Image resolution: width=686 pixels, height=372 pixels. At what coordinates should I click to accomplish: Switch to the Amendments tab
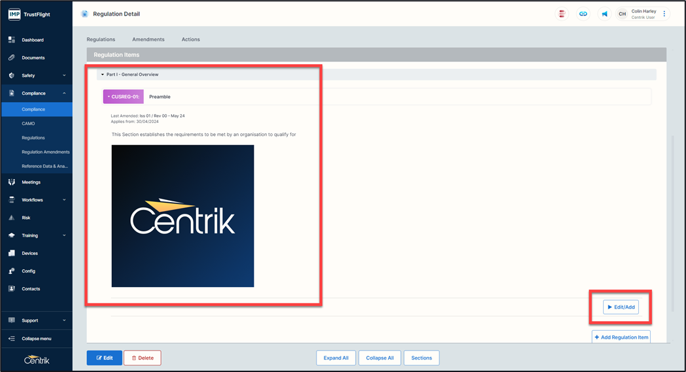pos(148,39)
